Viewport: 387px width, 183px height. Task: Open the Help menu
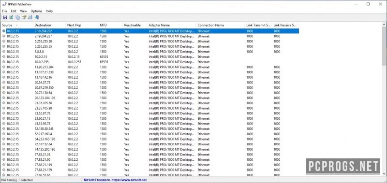(x=49, y=11)
